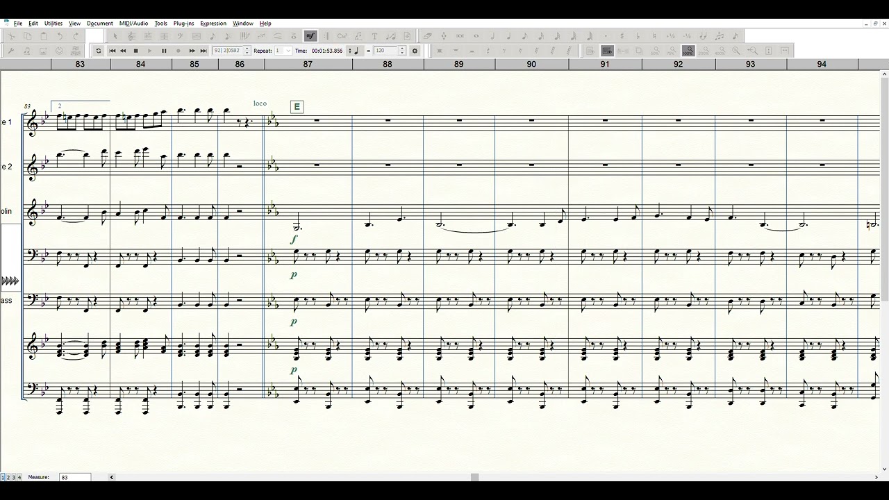Pause playback

[164, 51]
